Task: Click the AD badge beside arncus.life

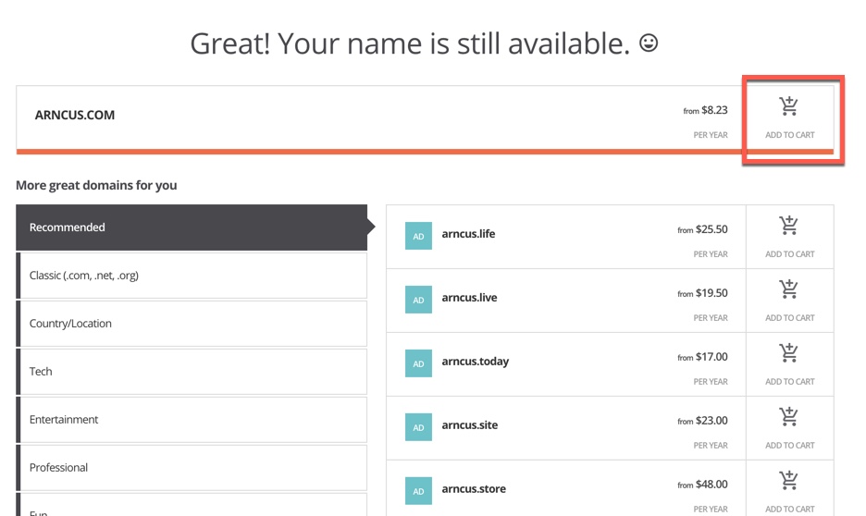Action: click(418, 236)
